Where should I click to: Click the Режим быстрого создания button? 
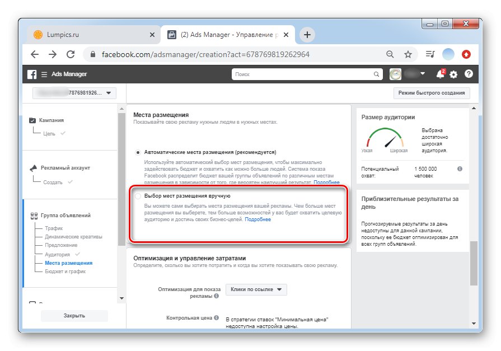tap(432, 93)
